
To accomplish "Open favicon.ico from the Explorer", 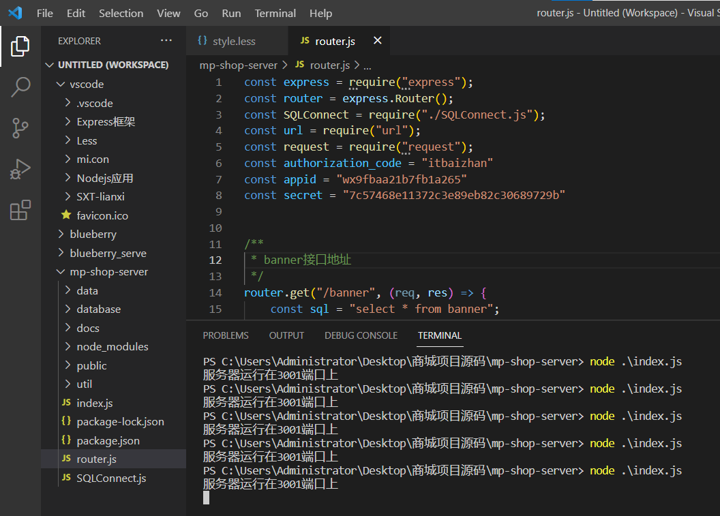I will (x=102, y=215).
